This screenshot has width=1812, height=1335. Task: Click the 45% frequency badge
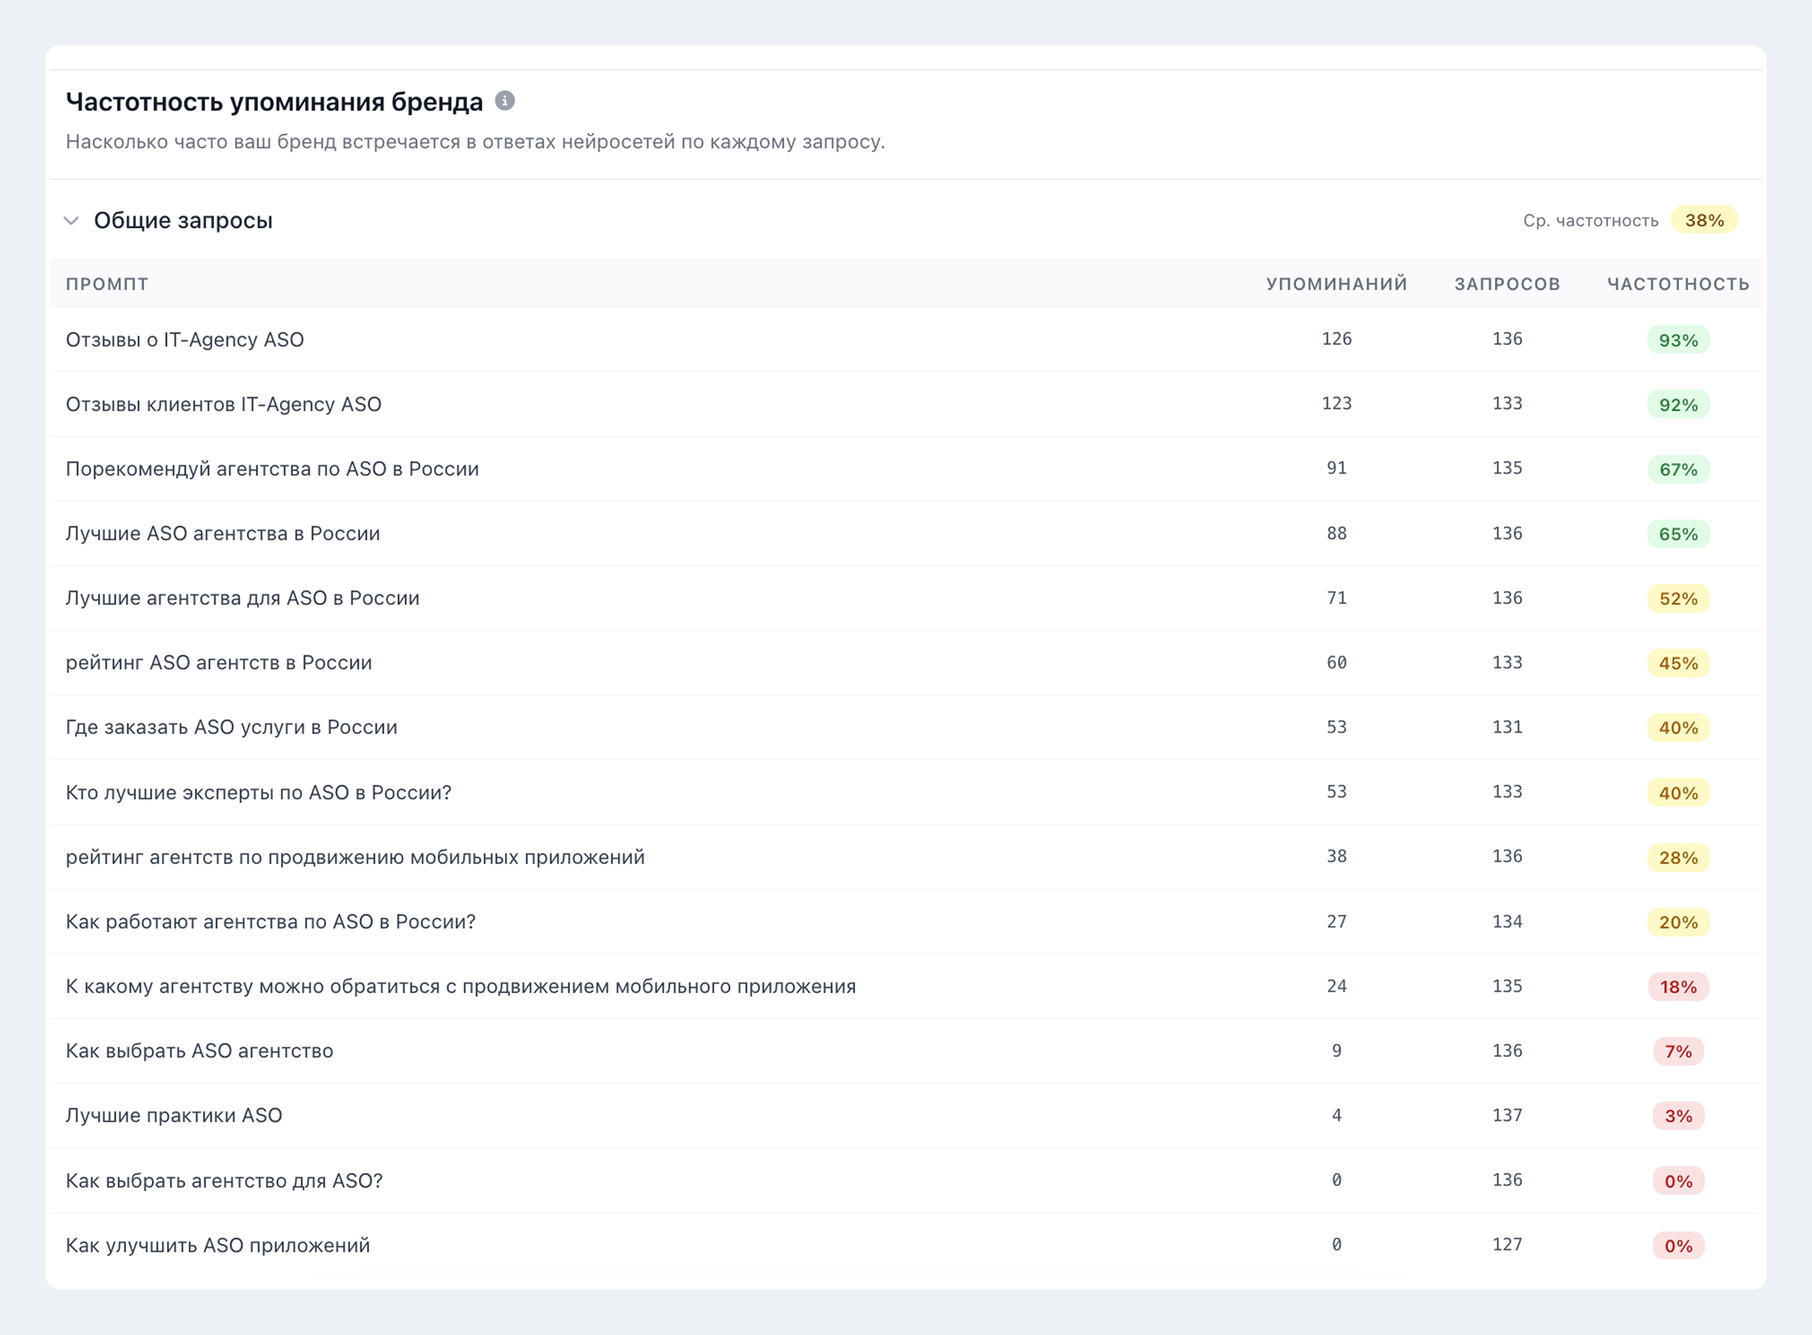coord(1678,664)
